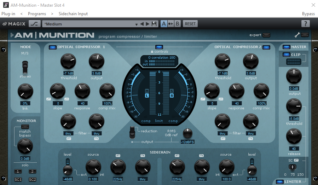Click Master output knob
The height and width of the screenshot is (185, 318).
[294, 76]
